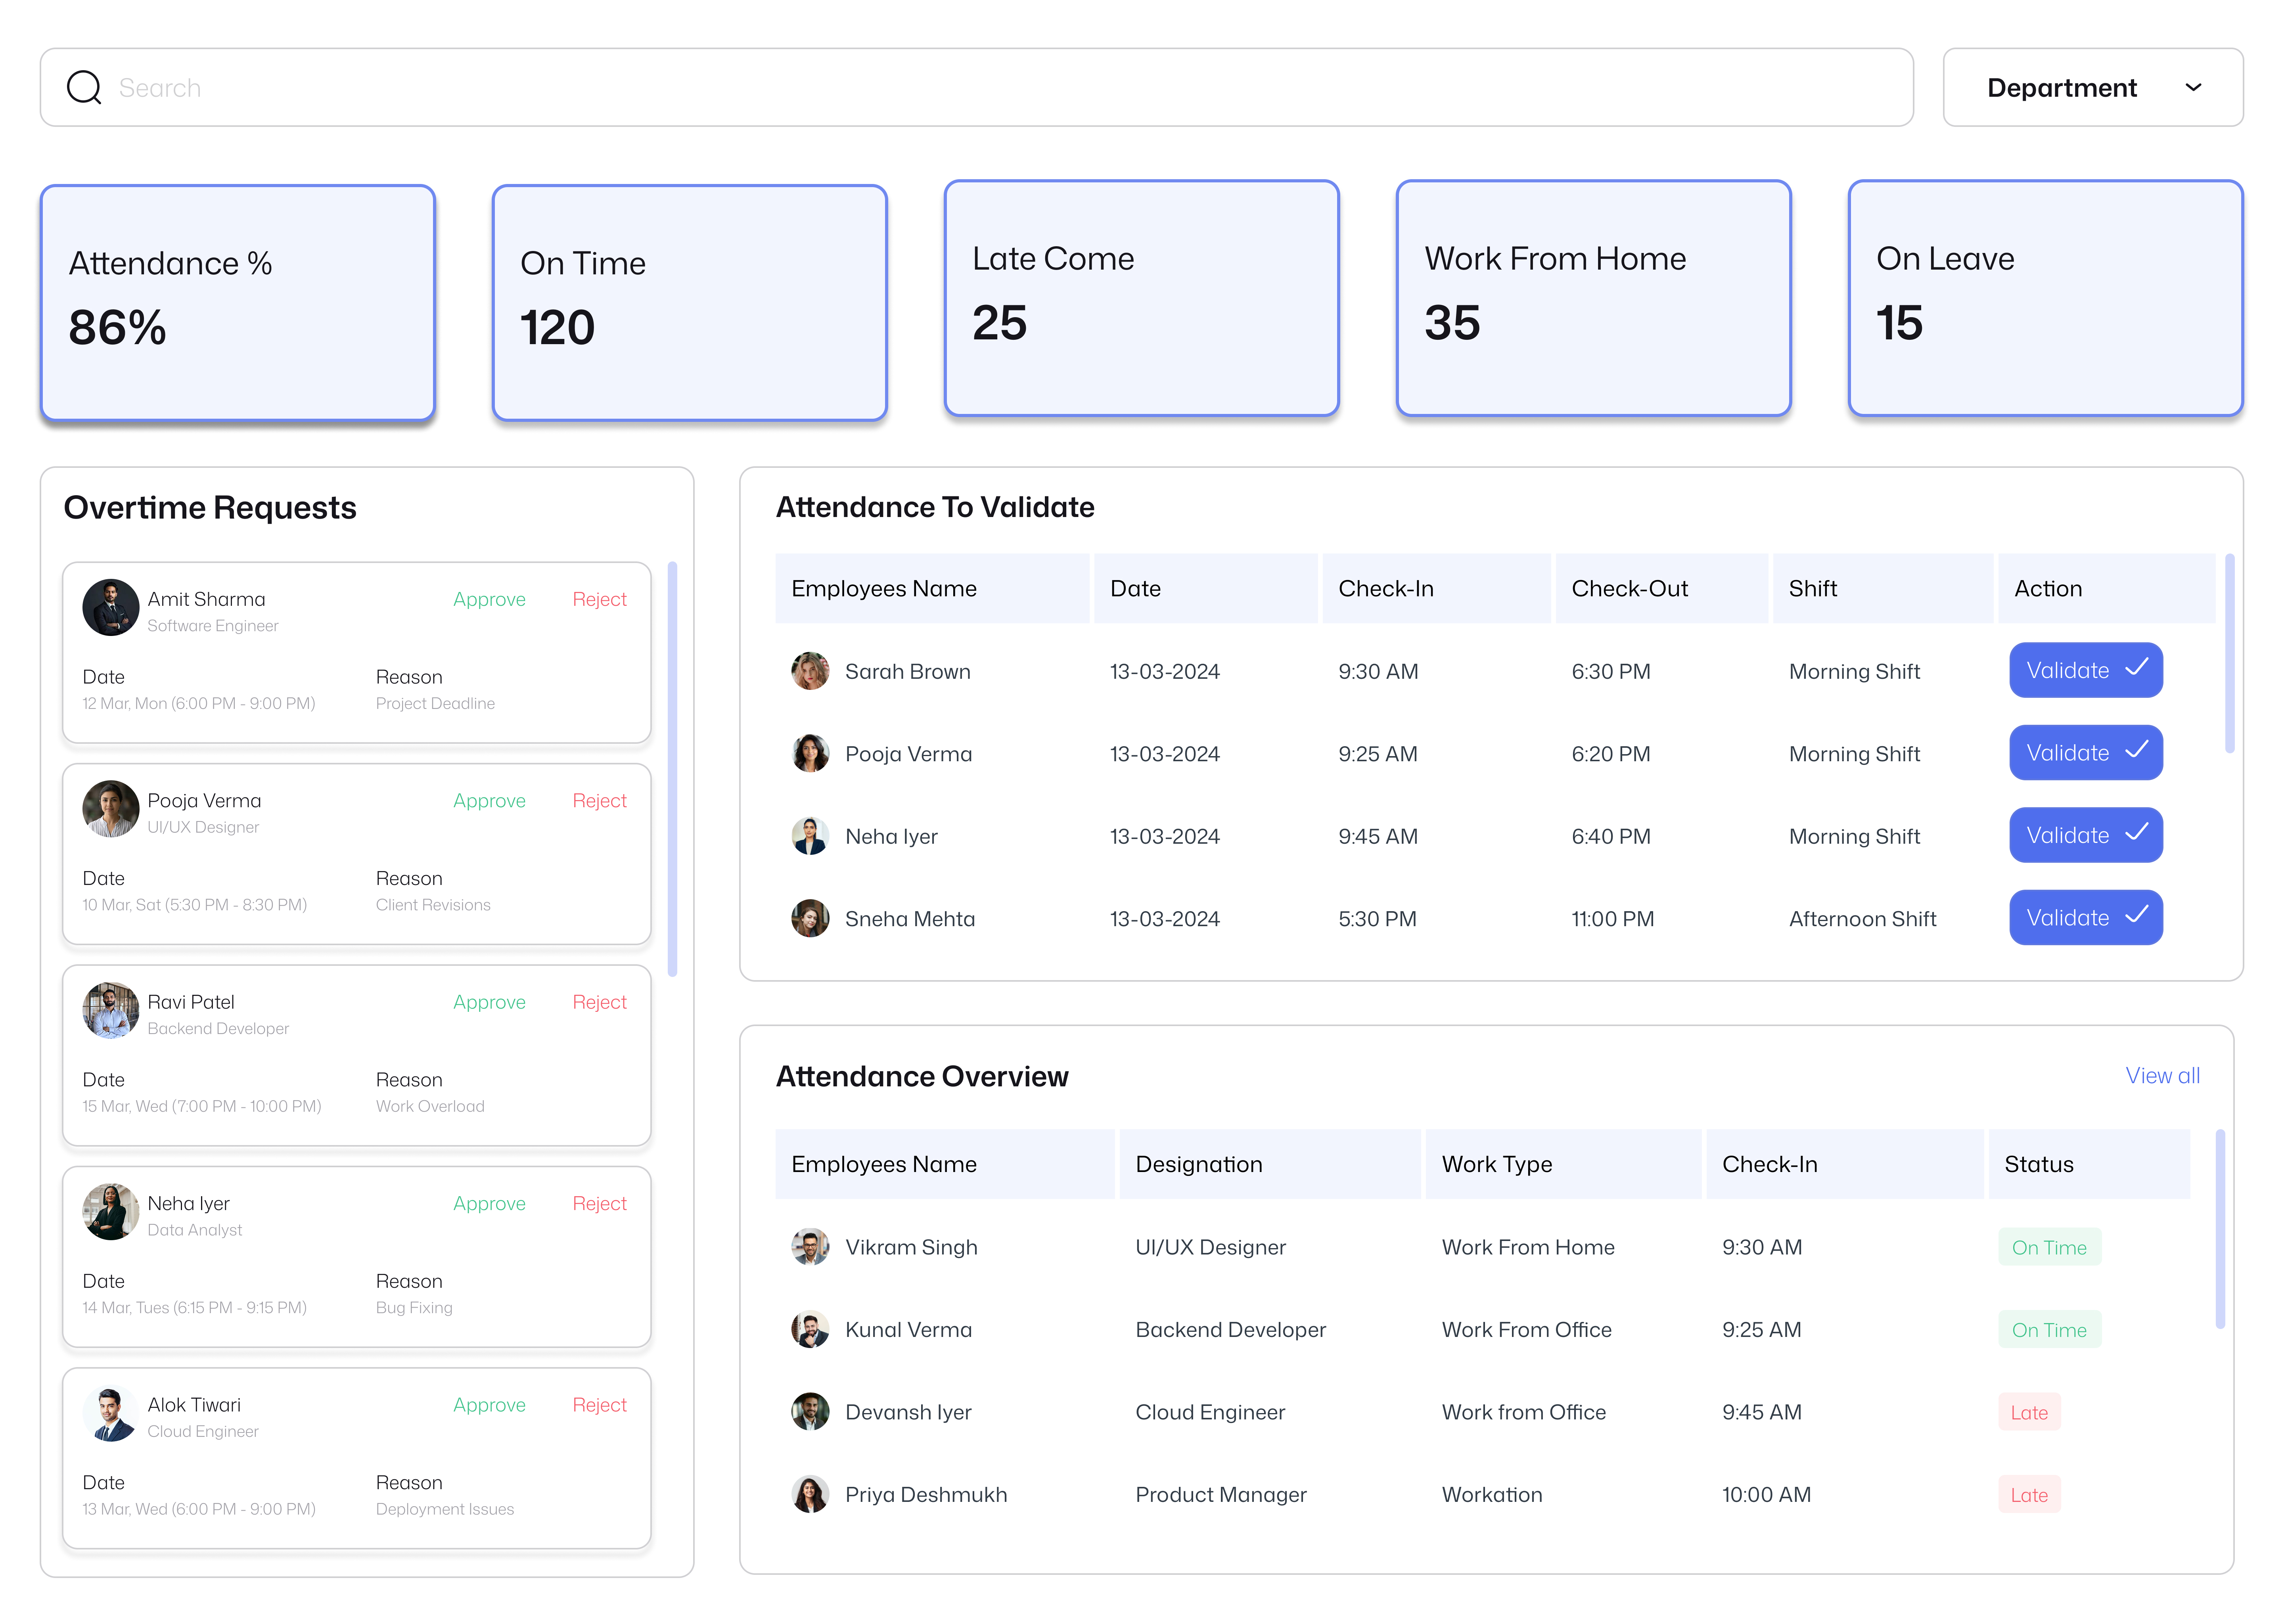Screen dimensions: 2284x1624
Task: Approve Amit Sharma's overtime request
Action: pyautogui.click(x=489, y=599)
